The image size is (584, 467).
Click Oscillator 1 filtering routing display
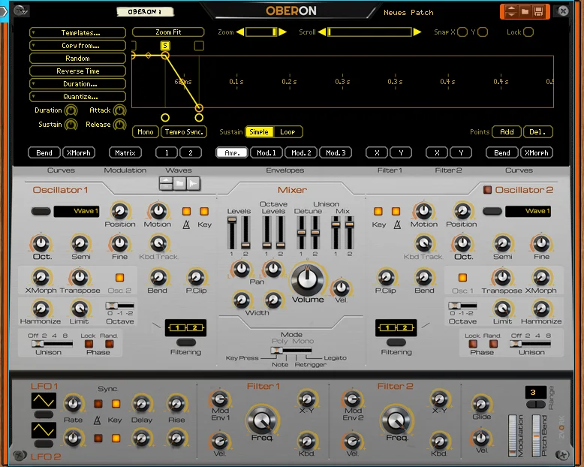[185, 327]
